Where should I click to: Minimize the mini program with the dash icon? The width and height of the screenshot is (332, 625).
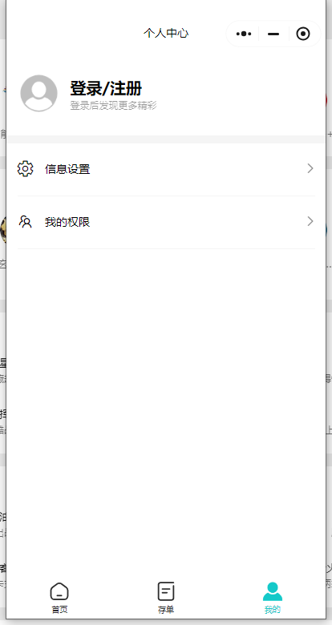pos(273,34)
